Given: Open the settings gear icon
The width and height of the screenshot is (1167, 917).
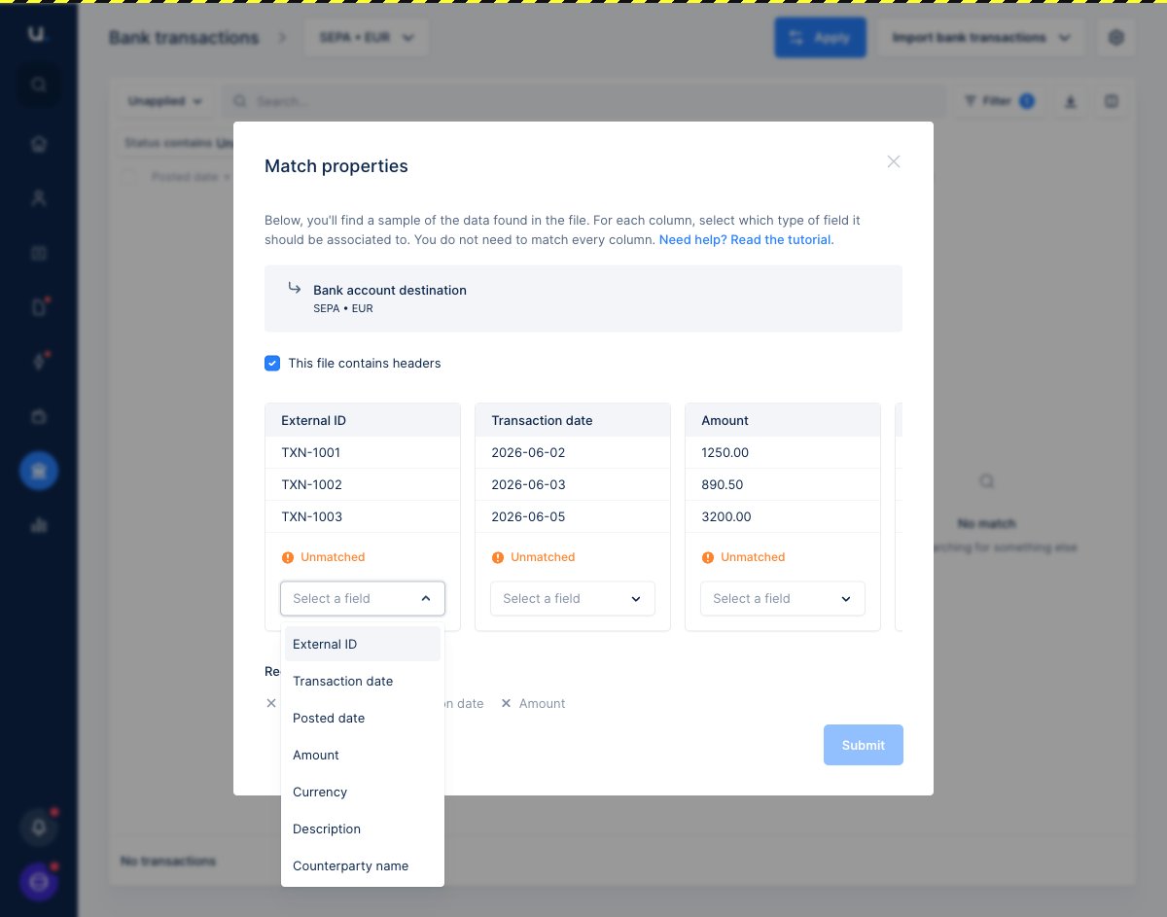Looking at the screenshot, I should tap(1116, 38).
